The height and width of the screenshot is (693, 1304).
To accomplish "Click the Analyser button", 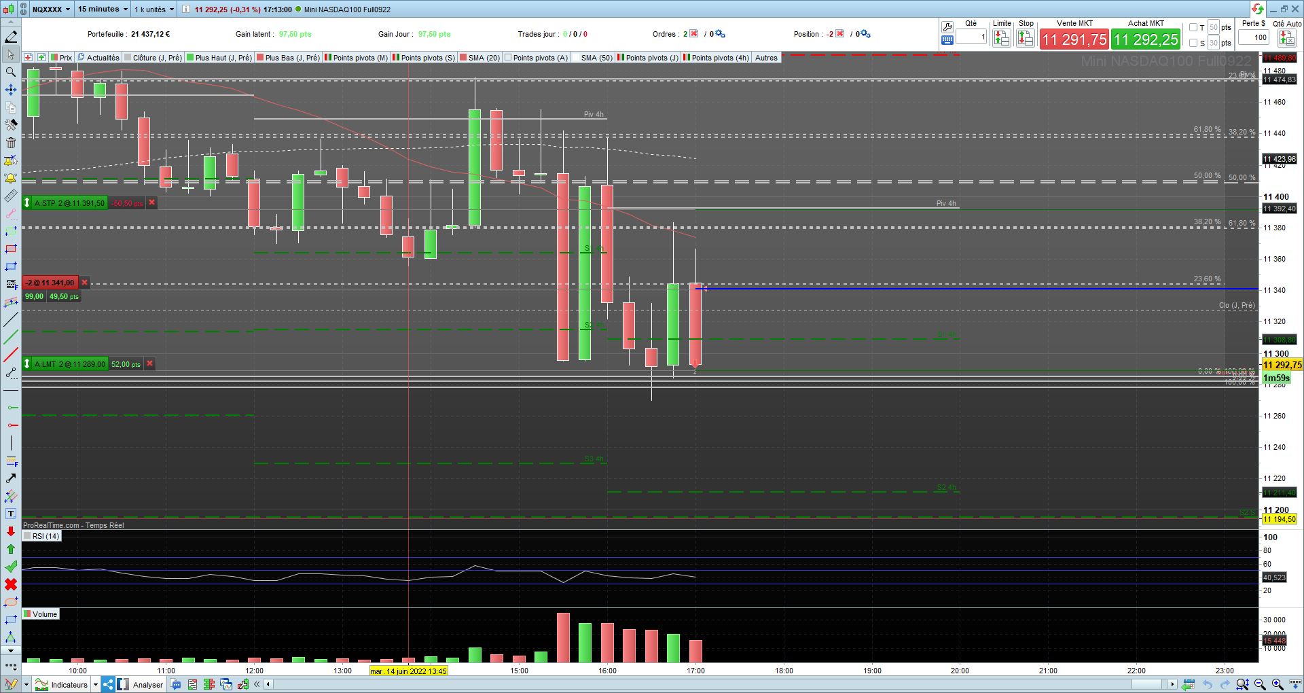I will pos(141,684).
